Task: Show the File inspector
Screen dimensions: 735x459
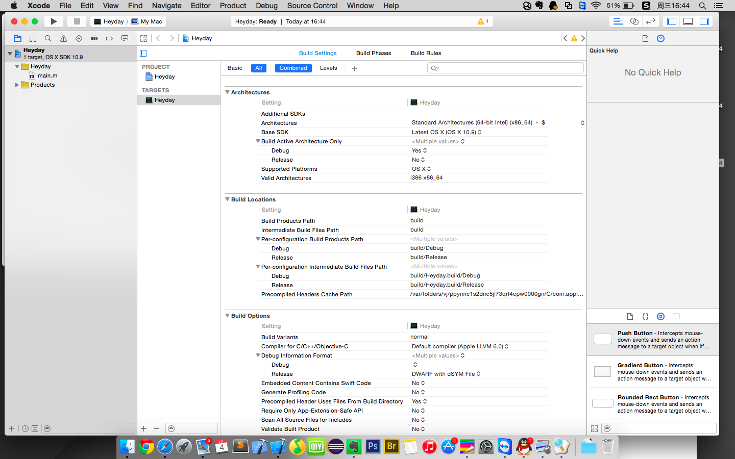Action: [x=645, y=39]
